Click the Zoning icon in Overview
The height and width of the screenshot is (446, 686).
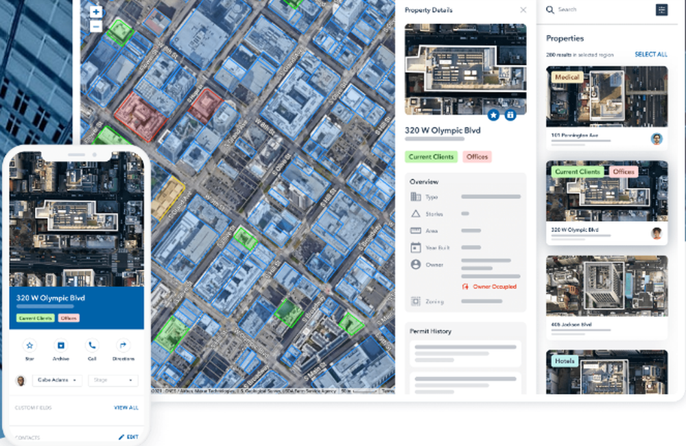416,301
